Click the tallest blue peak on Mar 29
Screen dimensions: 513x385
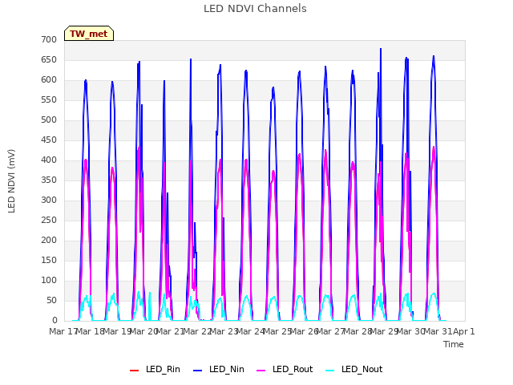381,49
